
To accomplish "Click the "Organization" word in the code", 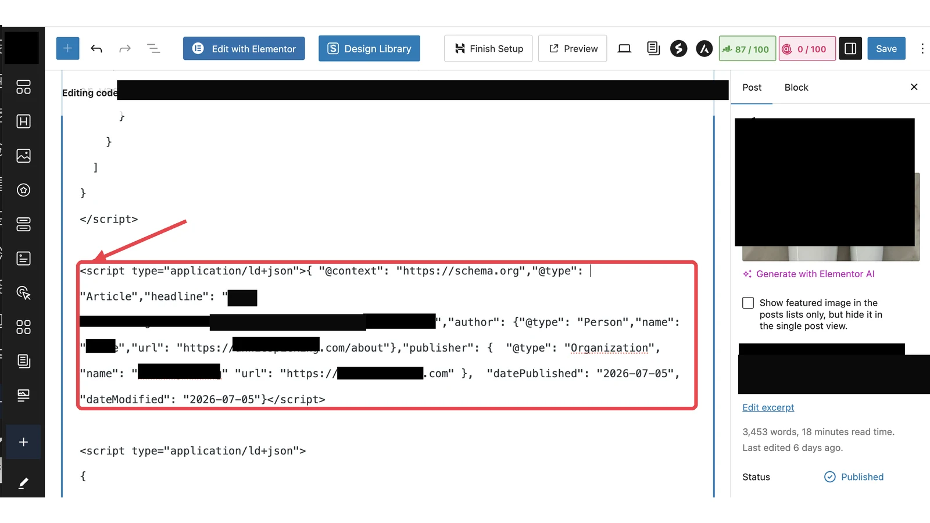I will (609, 348).
